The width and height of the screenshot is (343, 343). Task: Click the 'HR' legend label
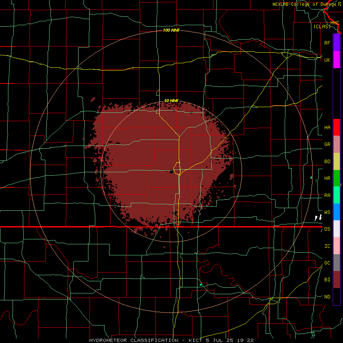(x=327, y=178)
